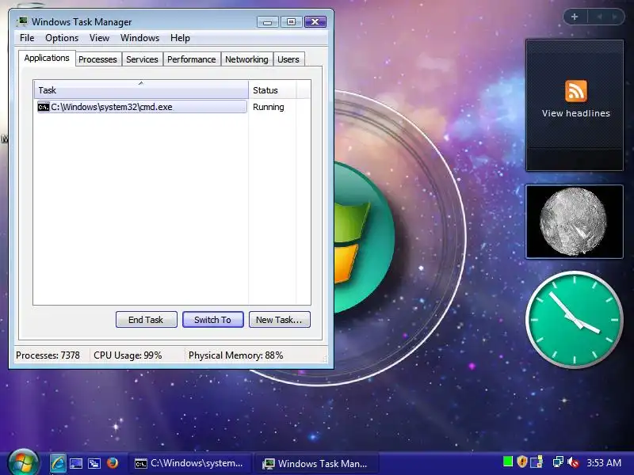Click the green CPU meter tray icon
The width and height of the screenshot is (634, 475).
coord(508,462)
